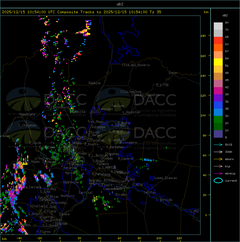Select the 'Capdevila' place label
Screen dimensions: 240x242
(x=78, y=112)
